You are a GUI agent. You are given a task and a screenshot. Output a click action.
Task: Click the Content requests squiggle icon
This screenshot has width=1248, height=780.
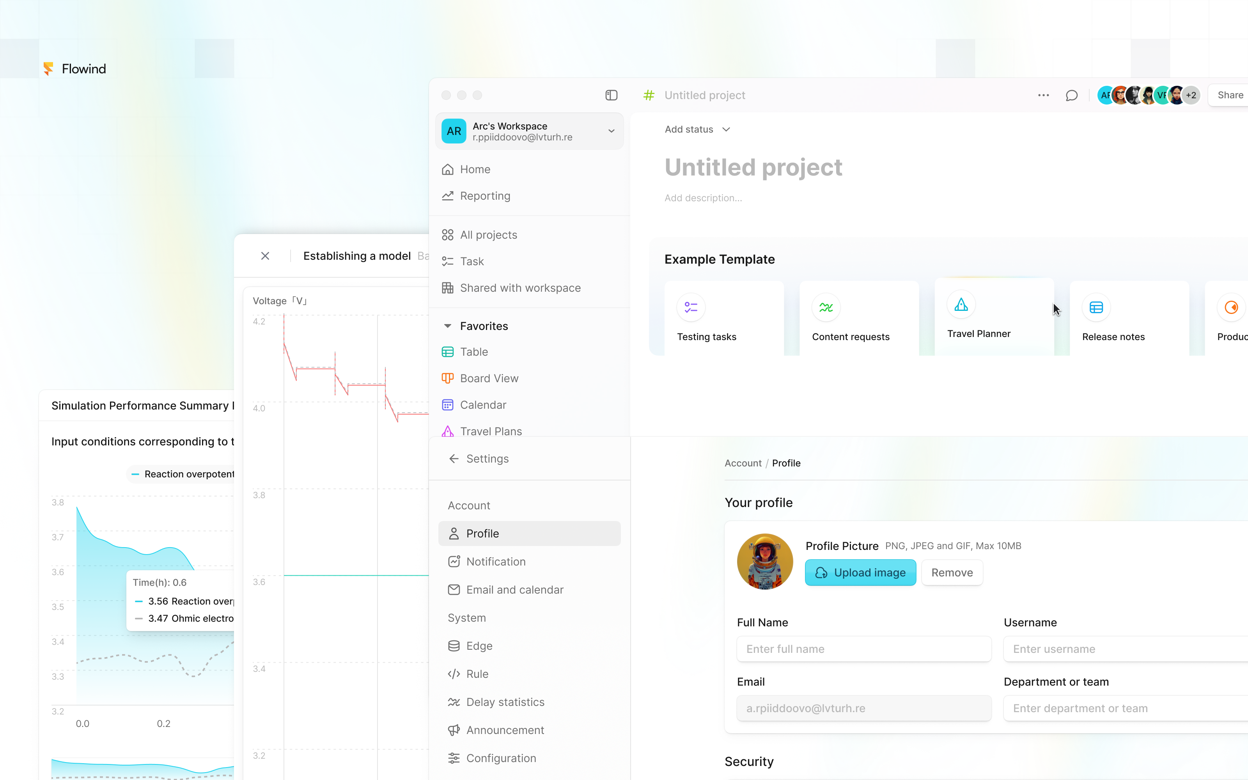point(826,307)
